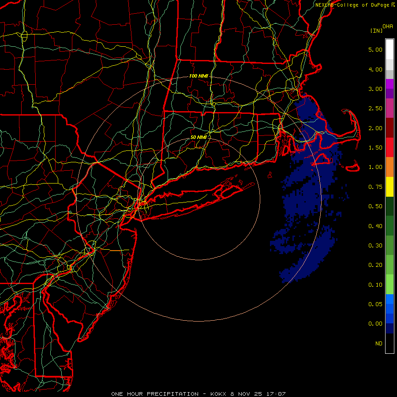Image resolution: width=397 pixels, height=397 pixels.
Task: Click the black ND legend swatch
Action: click(390, 343)
